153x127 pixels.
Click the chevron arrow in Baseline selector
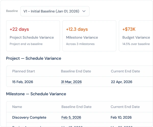click(x=84, y=11)
